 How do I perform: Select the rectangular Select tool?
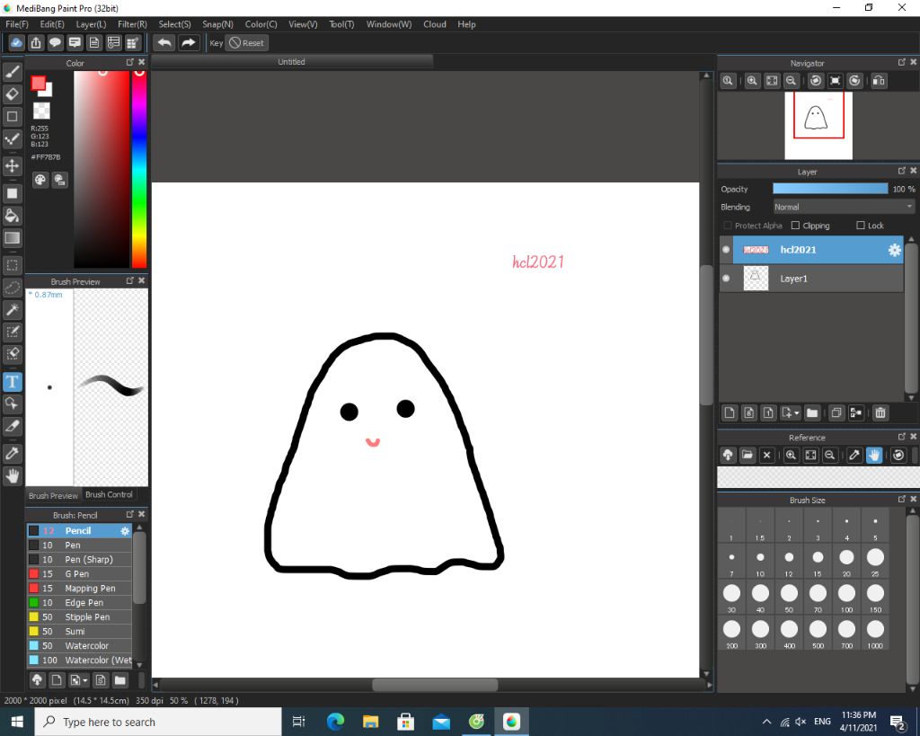click(x=13, y=265)
